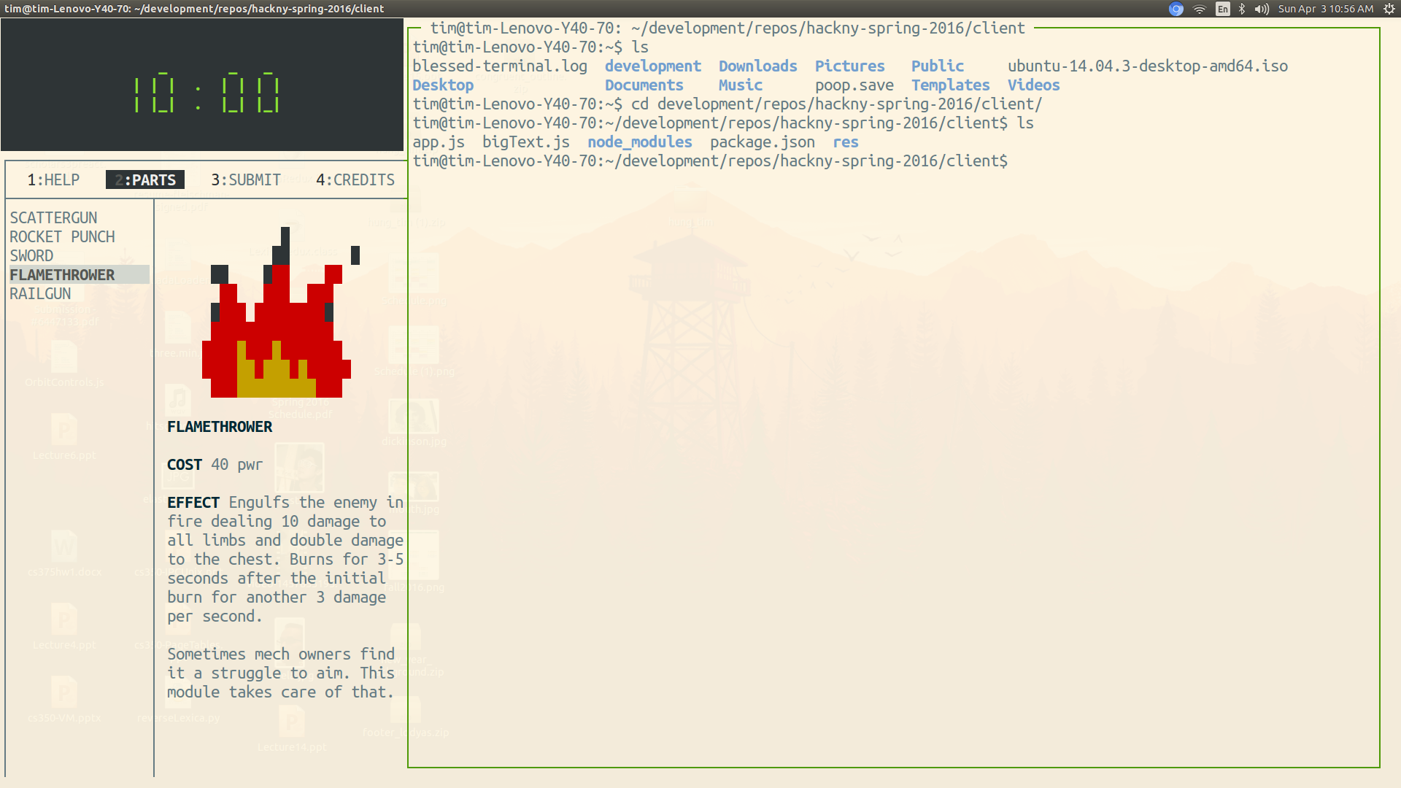Click the Chrome icon in the top bar

point(1176,9)
